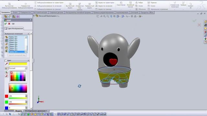The height and width of the screenshot is (116, 207).
Task: Click the yellow current-color bar
Action: point(18,64)
